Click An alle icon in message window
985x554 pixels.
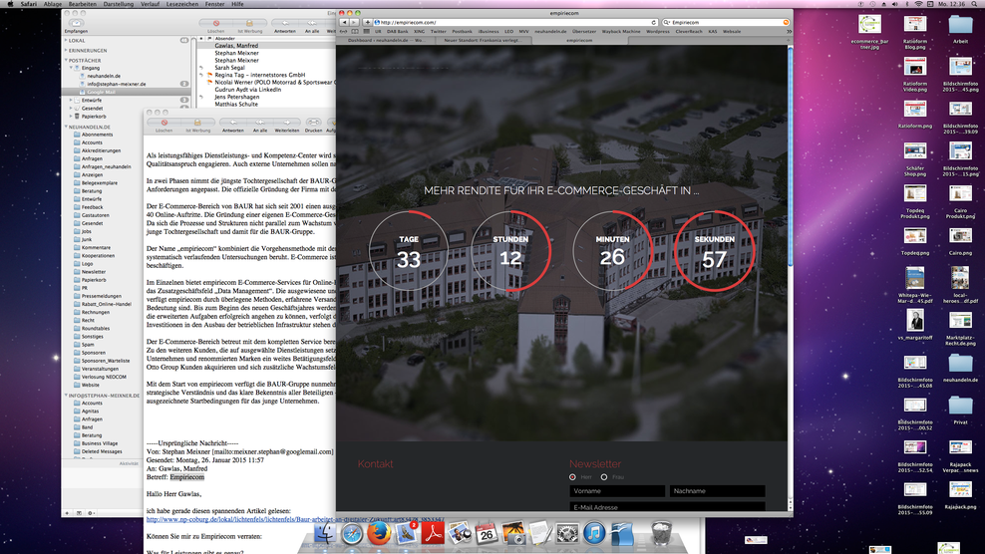coord(260,122)
